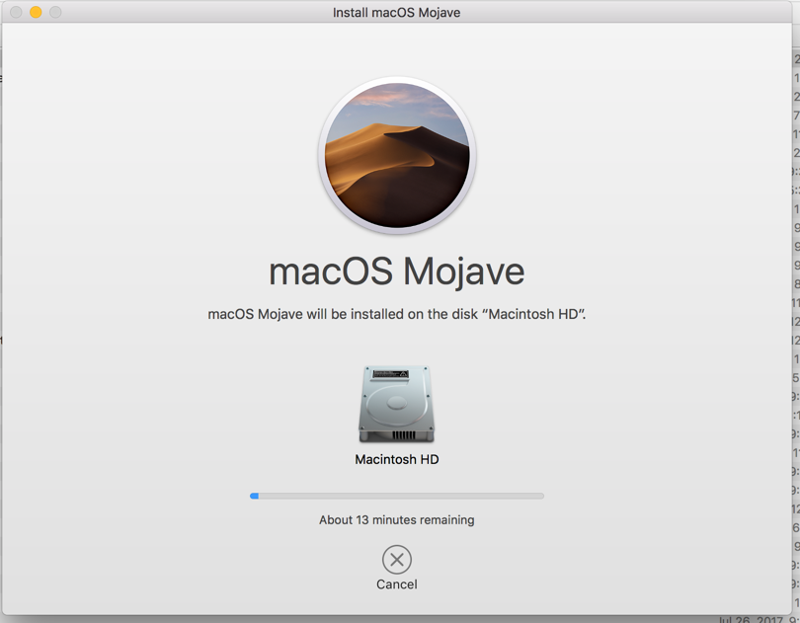Click the large "macOS Mojave" heading
This screenshot has height=623, width=800.
click(x=396, y=272)
